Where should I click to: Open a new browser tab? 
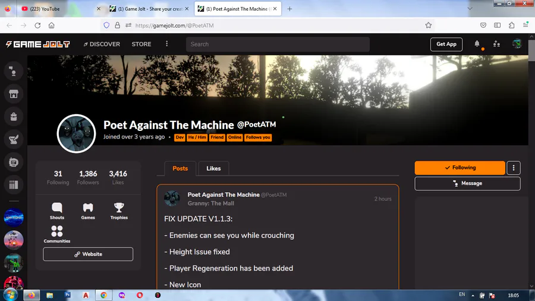289,9
